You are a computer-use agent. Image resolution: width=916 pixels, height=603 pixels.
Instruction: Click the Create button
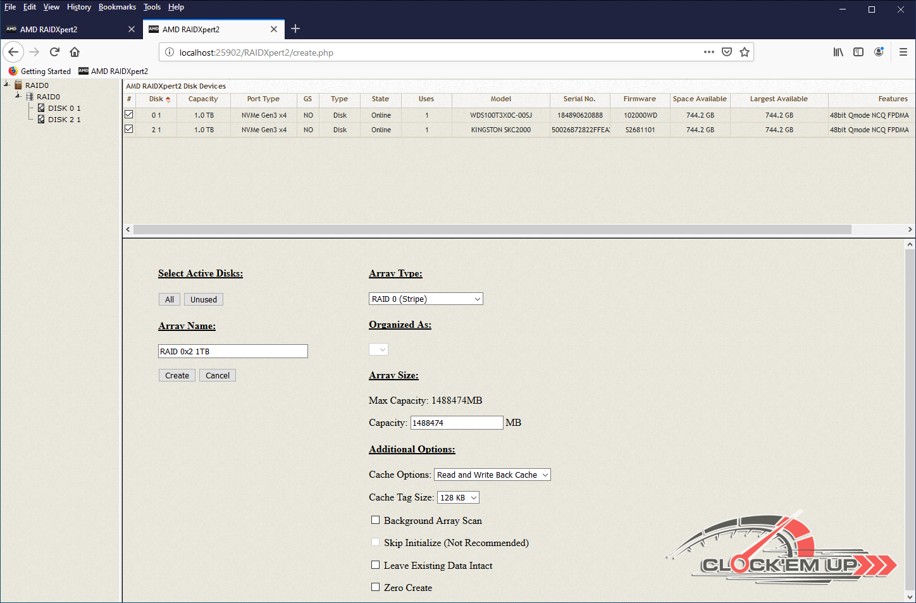tap(177, 375)
